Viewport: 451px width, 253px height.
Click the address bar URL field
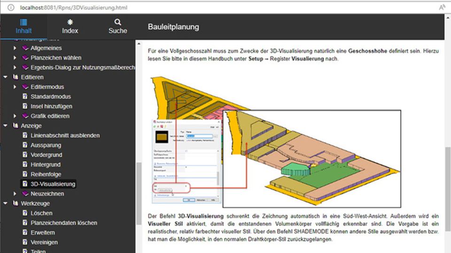[74, 7]
